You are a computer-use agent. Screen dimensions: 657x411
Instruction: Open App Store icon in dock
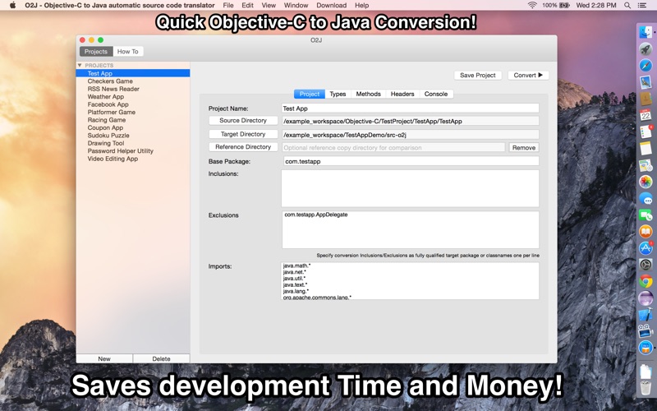point(646,248)
